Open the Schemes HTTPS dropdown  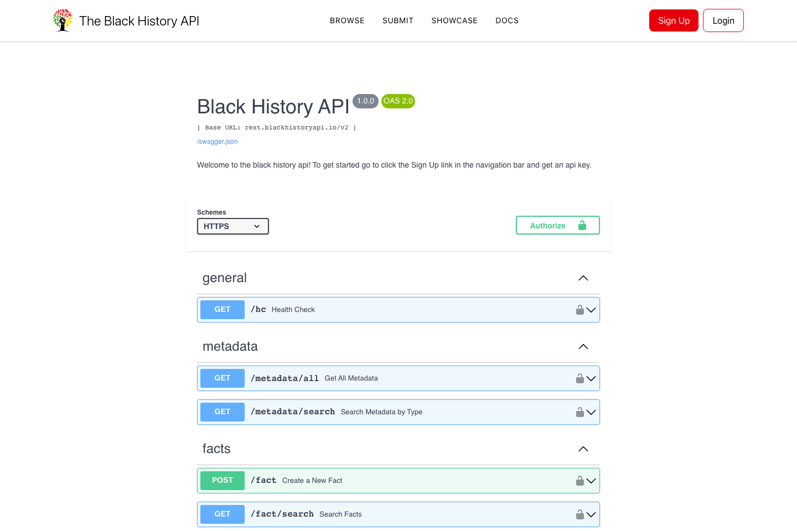click(x=232, y=226)
